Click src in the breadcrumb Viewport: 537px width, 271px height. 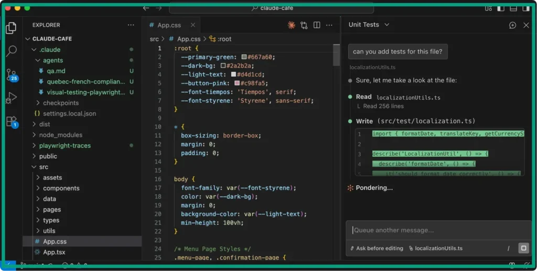click(x=154, y=39)
